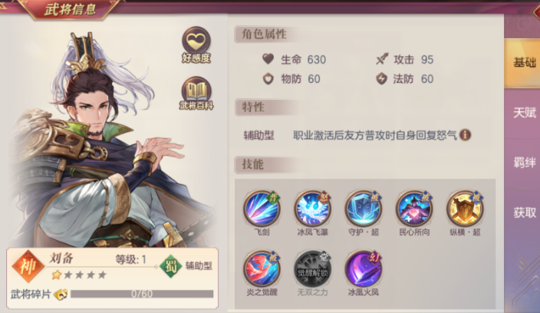Click the info icon beside 辅助型 trait

click(466, 134)
